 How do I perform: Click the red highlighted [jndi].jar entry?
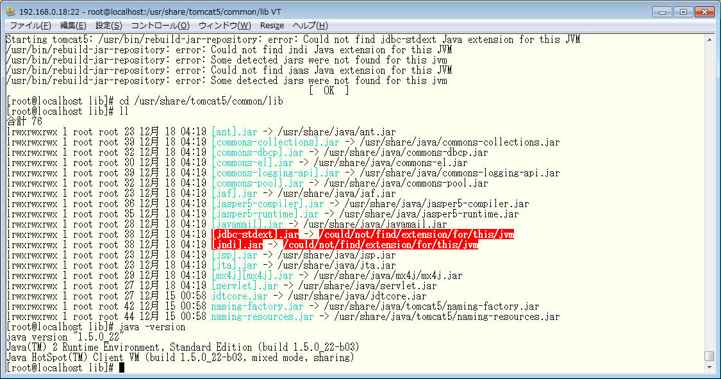236,245
